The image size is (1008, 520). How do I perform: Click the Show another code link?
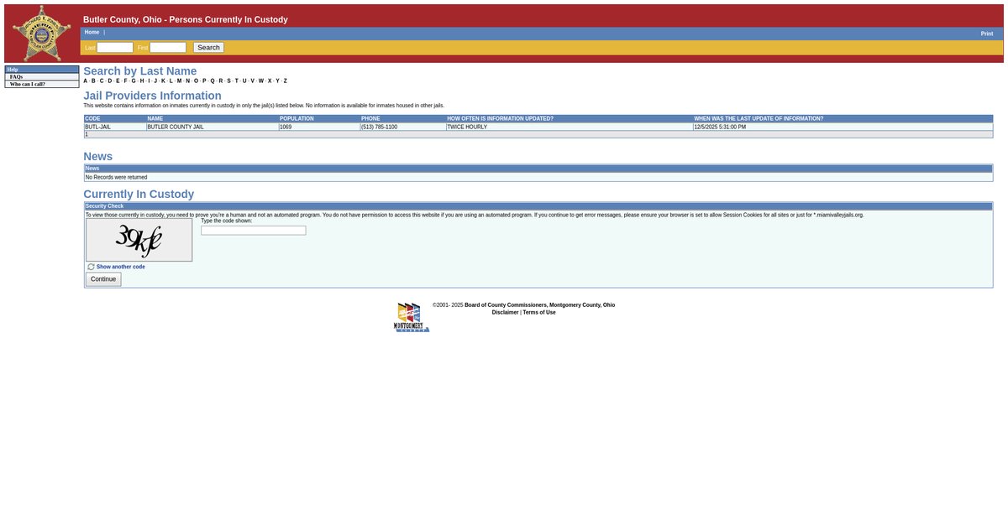[x=120, y=267]
